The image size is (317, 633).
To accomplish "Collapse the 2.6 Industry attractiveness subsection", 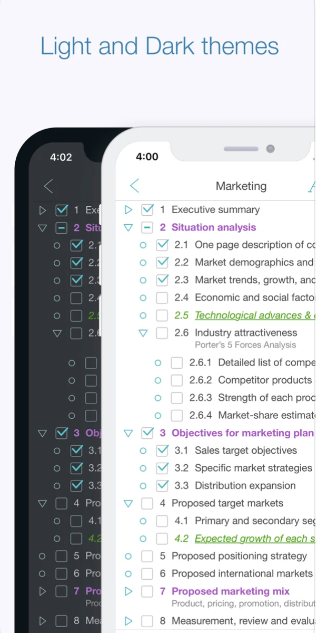I will pos(143,333).
